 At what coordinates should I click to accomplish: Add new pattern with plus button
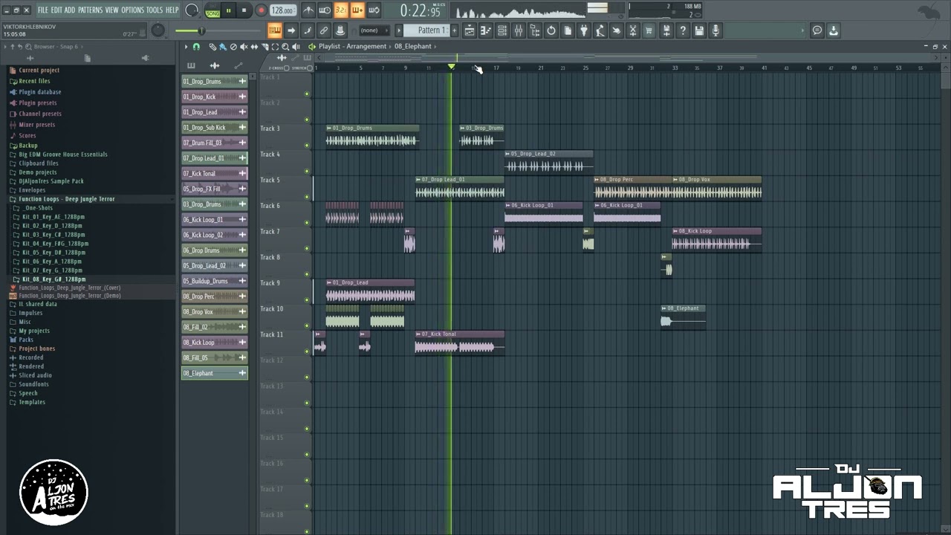click(454, 30)
